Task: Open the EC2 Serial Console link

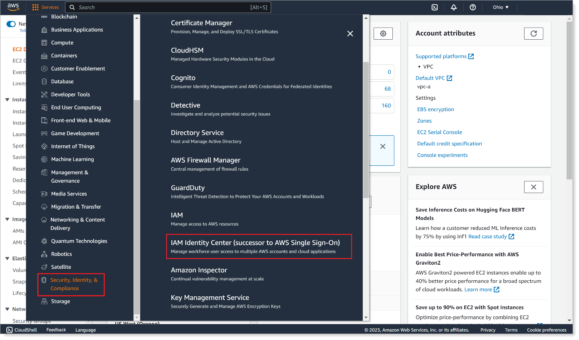Action: [x=440, y=132]
